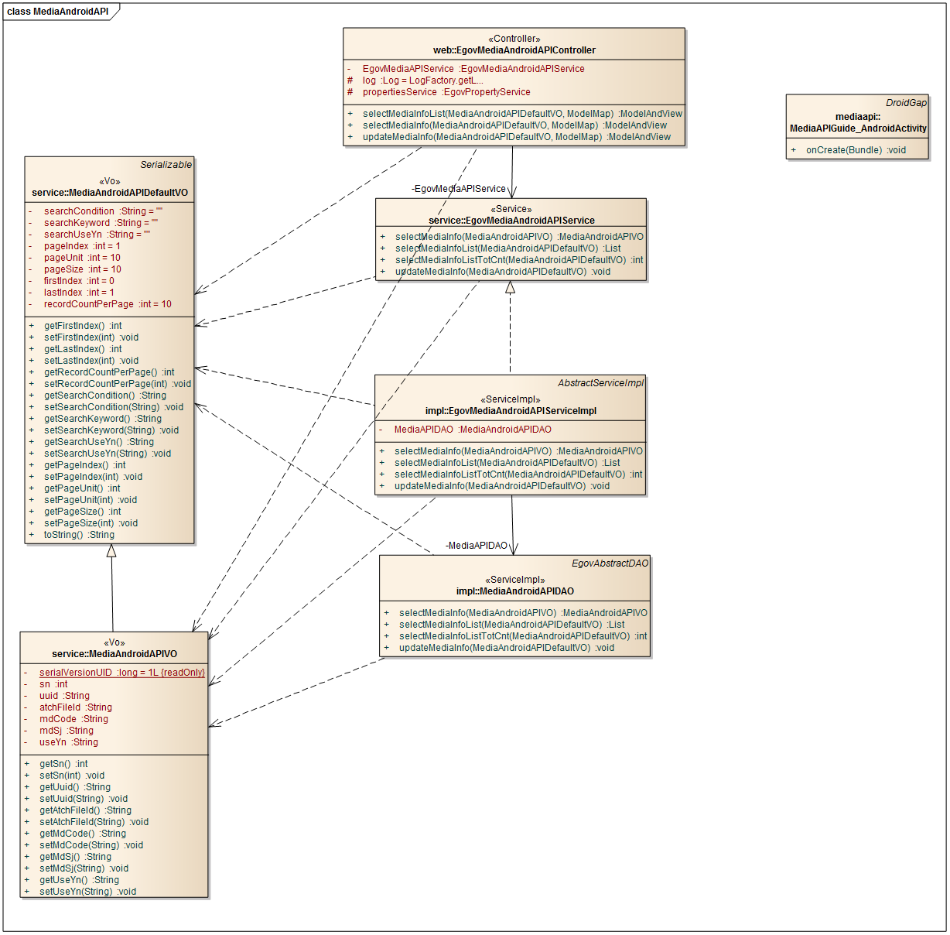Viewport: 950px width, 935px height.
Task: Select the EgovMediaAndroidAPIController class title
Action: [x=514, y=50]
